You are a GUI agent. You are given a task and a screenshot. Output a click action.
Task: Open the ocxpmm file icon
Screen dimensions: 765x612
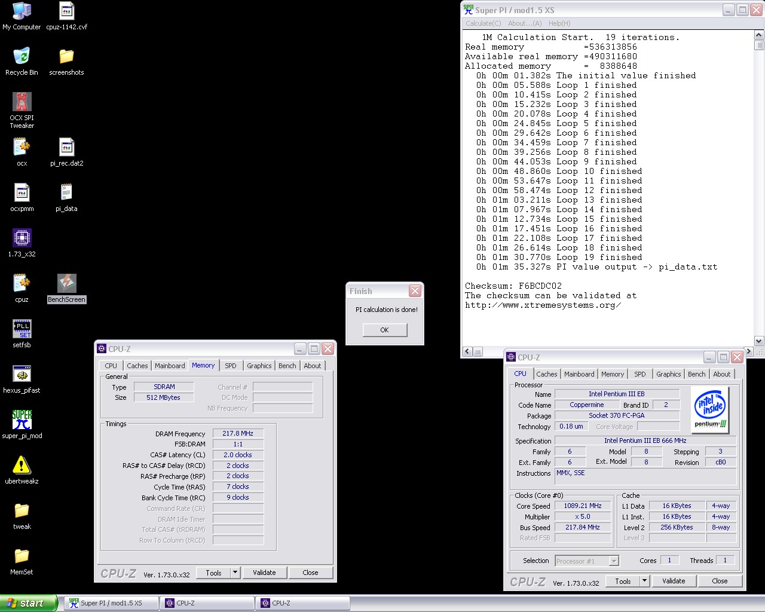click(x=22, y=197)
